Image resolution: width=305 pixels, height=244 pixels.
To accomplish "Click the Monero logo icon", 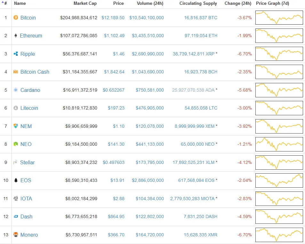I will click(16, 235).
